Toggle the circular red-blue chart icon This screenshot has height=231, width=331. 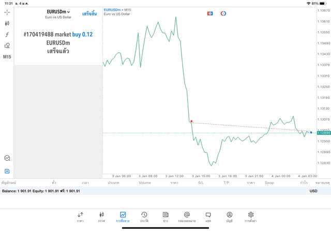point(223,13)
